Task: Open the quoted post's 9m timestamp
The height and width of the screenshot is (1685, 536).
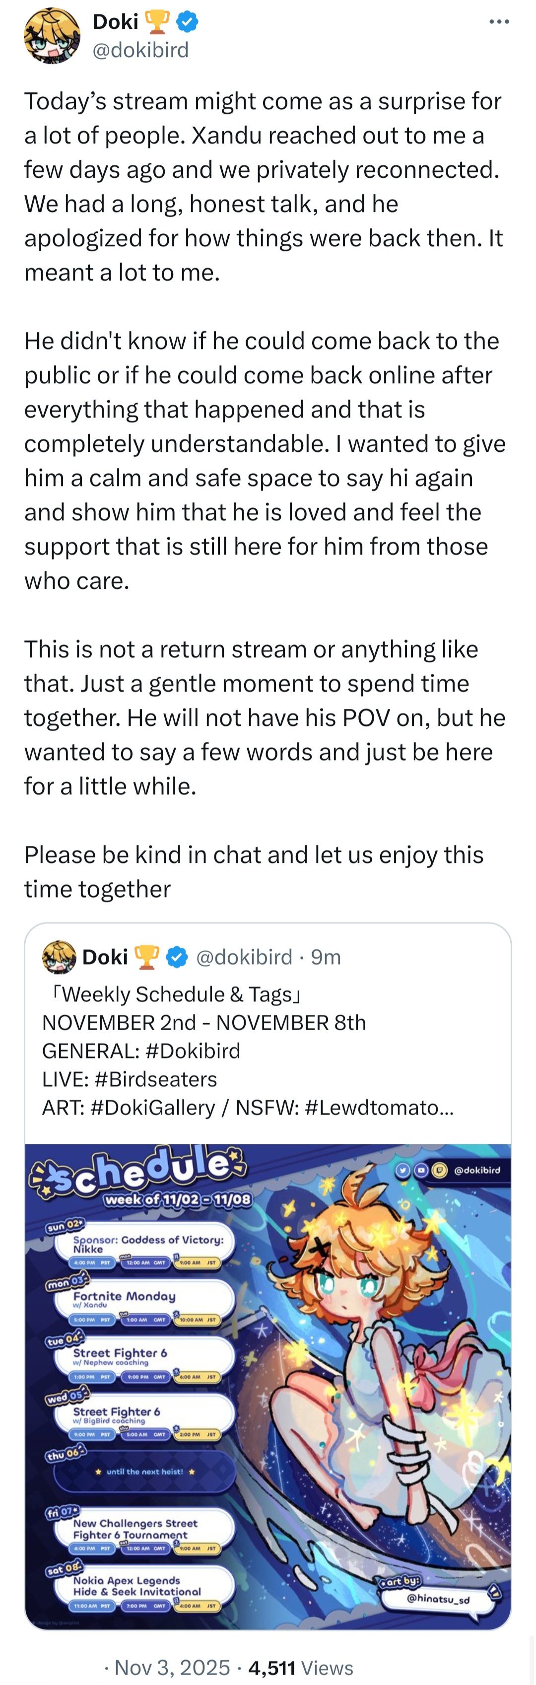Action: (x=326, y=957)
